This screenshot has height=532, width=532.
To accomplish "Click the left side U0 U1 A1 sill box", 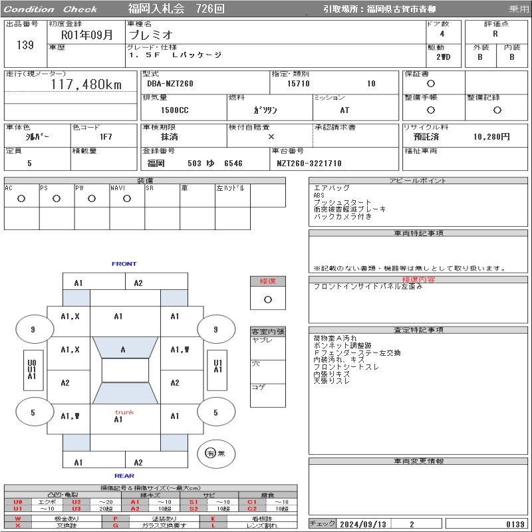I will pyautogui.click(x=31, y=370).
